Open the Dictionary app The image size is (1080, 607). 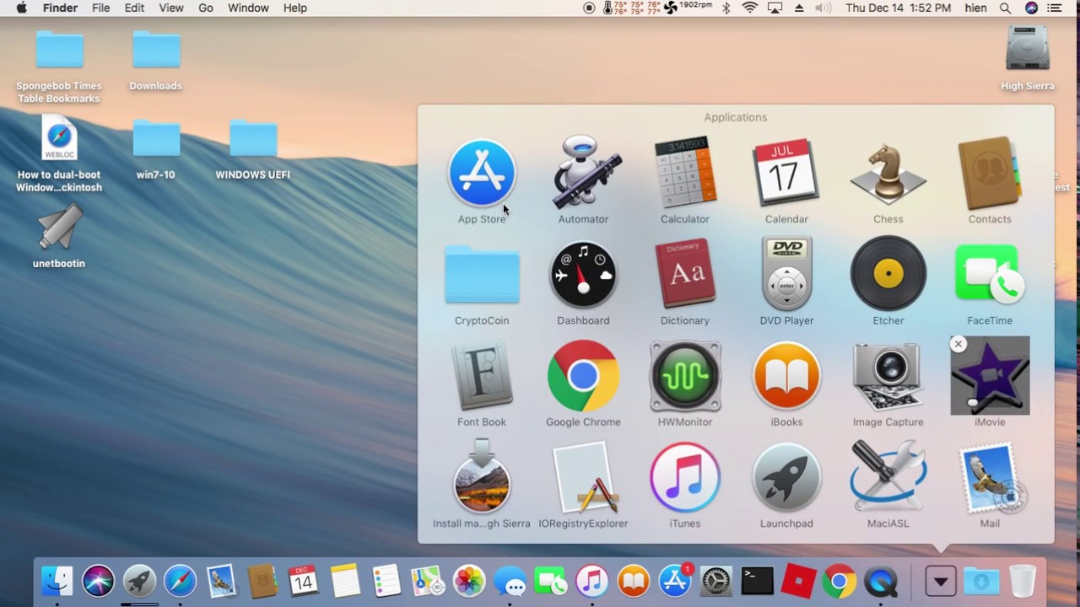[x=685, y=275]
